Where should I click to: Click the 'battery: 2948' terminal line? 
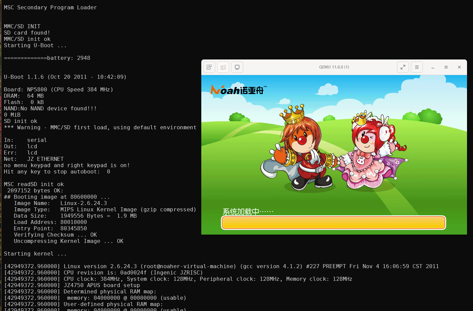[47, 58]
